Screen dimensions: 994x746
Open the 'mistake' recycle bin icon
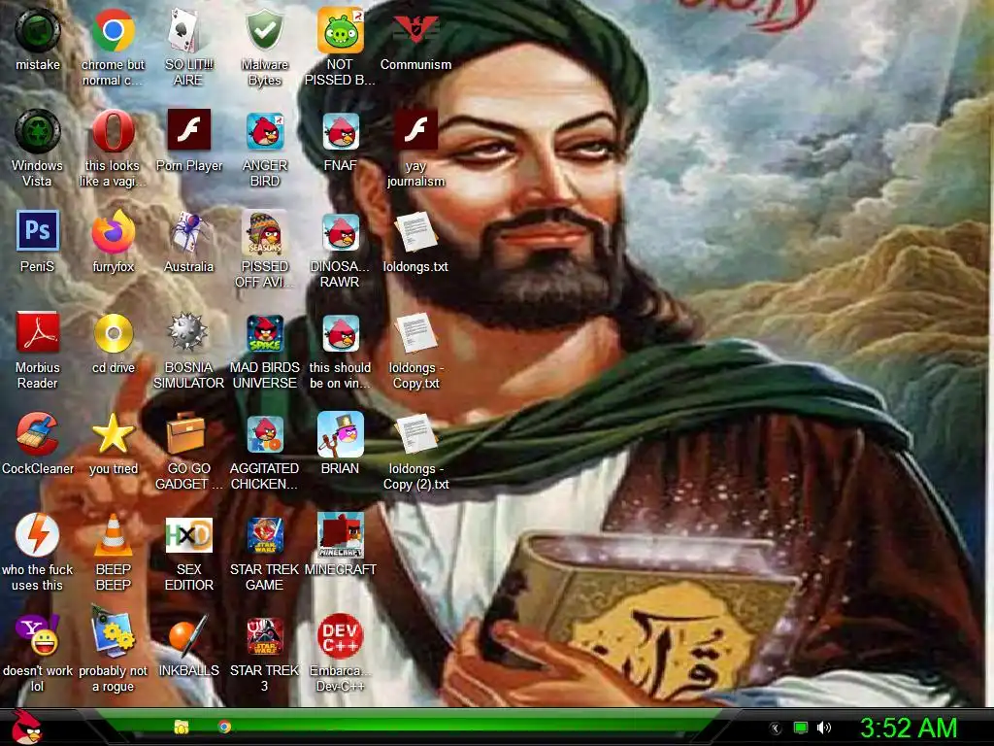[38, 30]
